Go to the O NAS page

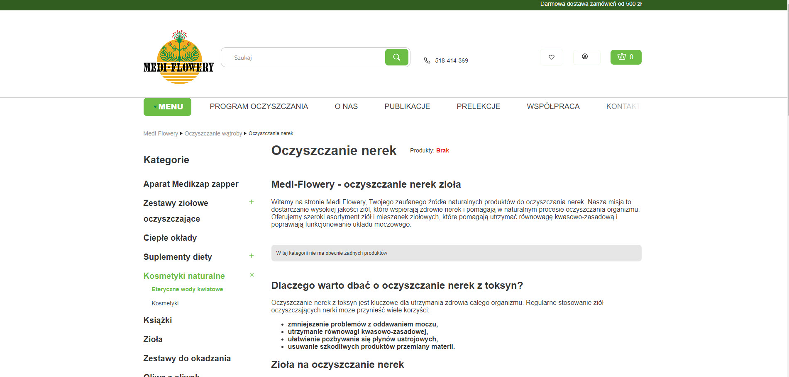[x=346, y=106]
